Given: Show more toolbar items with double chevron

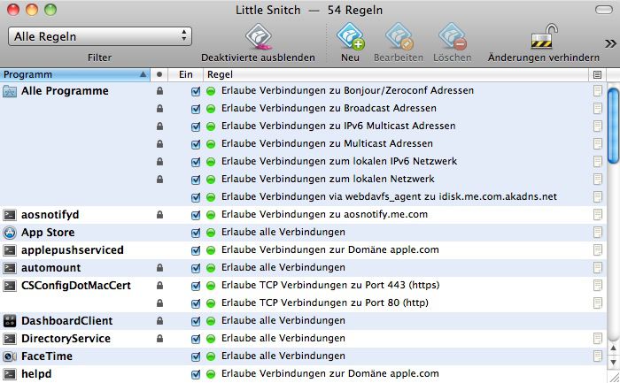Looking at the screenshot, I should [x=610, y=43].
